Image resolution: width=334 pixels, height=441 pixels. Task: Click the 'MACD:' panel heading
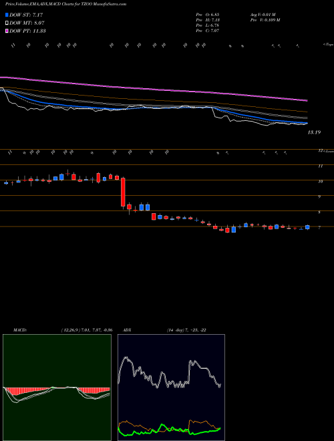[x=20, y=330]
